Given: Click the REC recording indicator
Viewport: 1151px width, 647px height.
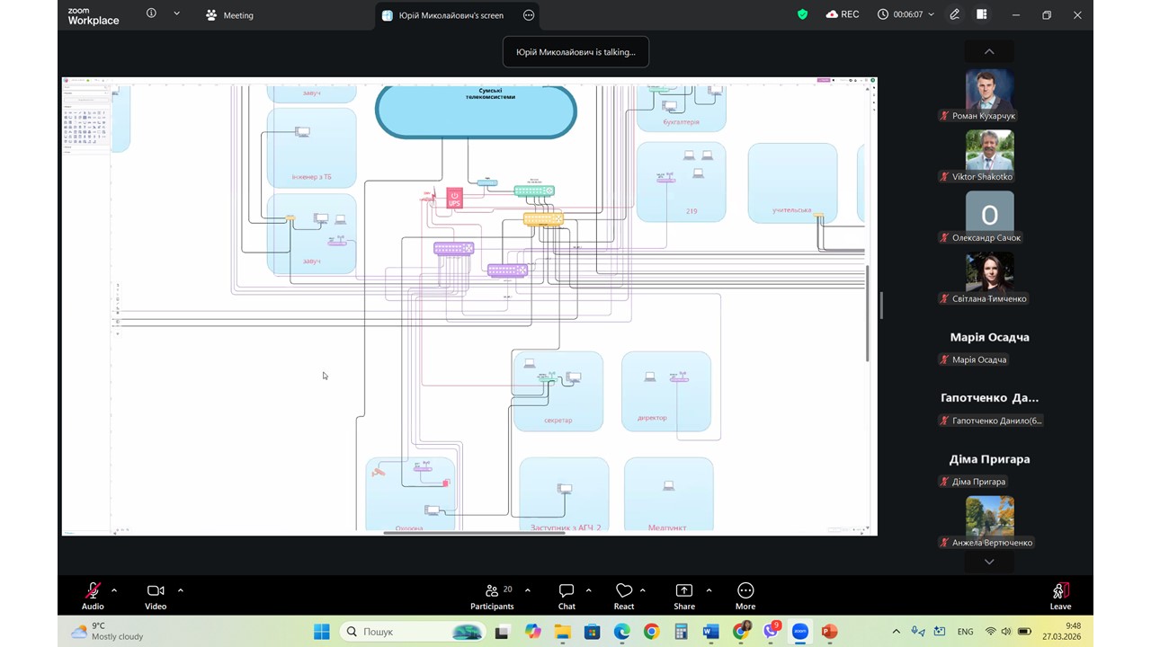Looking at the screenshot, I should (843, 14).
